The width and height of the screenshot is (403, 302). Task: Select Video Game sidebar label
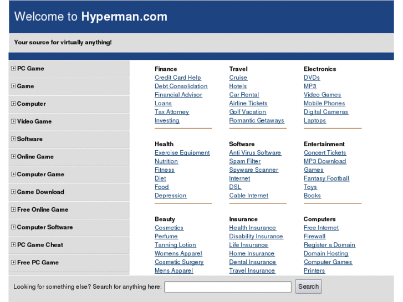(x=34, y=121)
